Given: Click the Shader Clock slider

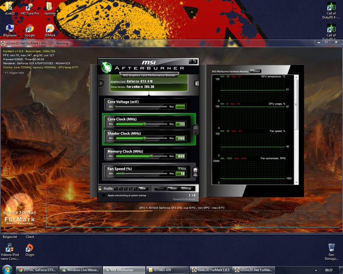Looking at the screenshot, I should point(141,138).
